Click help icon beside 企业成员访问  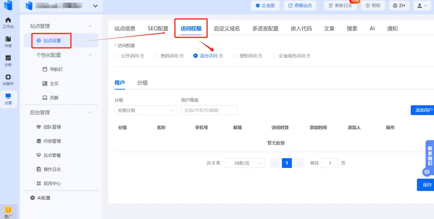(308, 56)
